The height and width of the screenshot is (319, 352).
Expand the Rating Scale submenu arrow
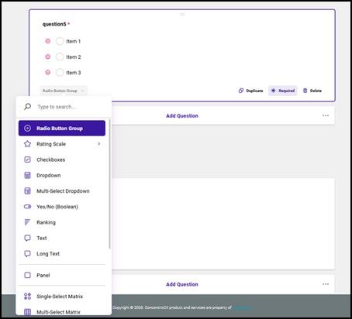point(99,144)
